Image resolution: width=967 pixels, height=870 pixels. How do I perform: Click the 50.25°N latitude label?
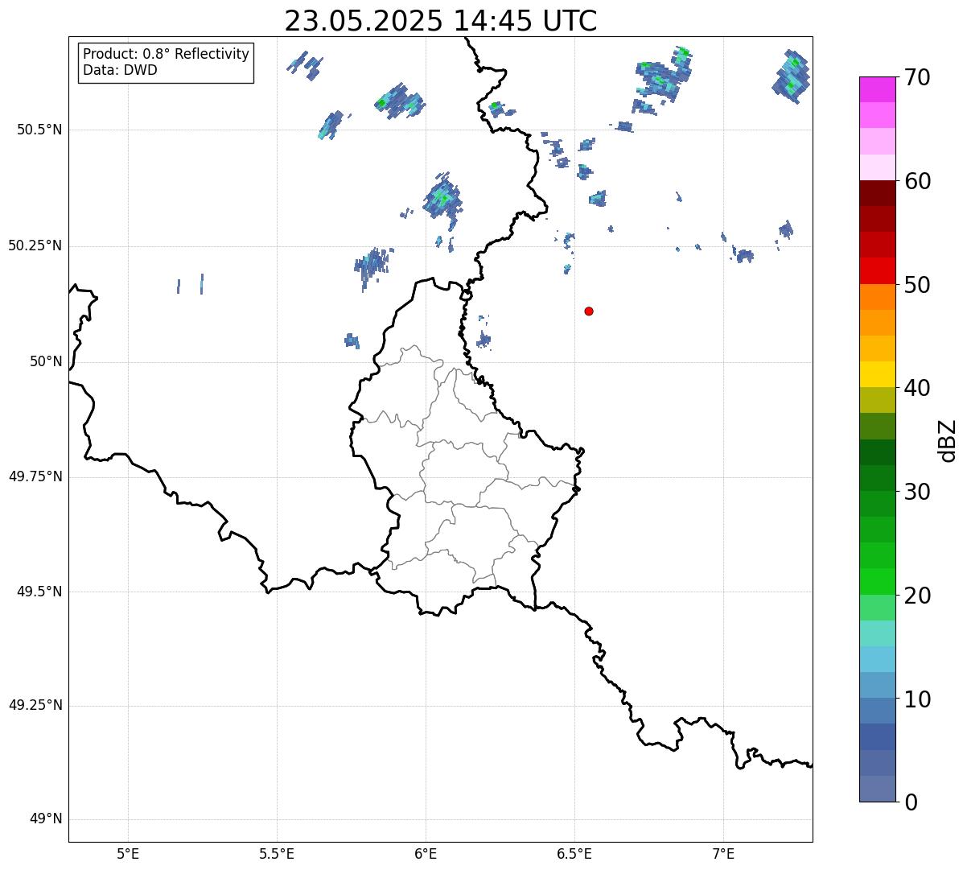[35, 245]
